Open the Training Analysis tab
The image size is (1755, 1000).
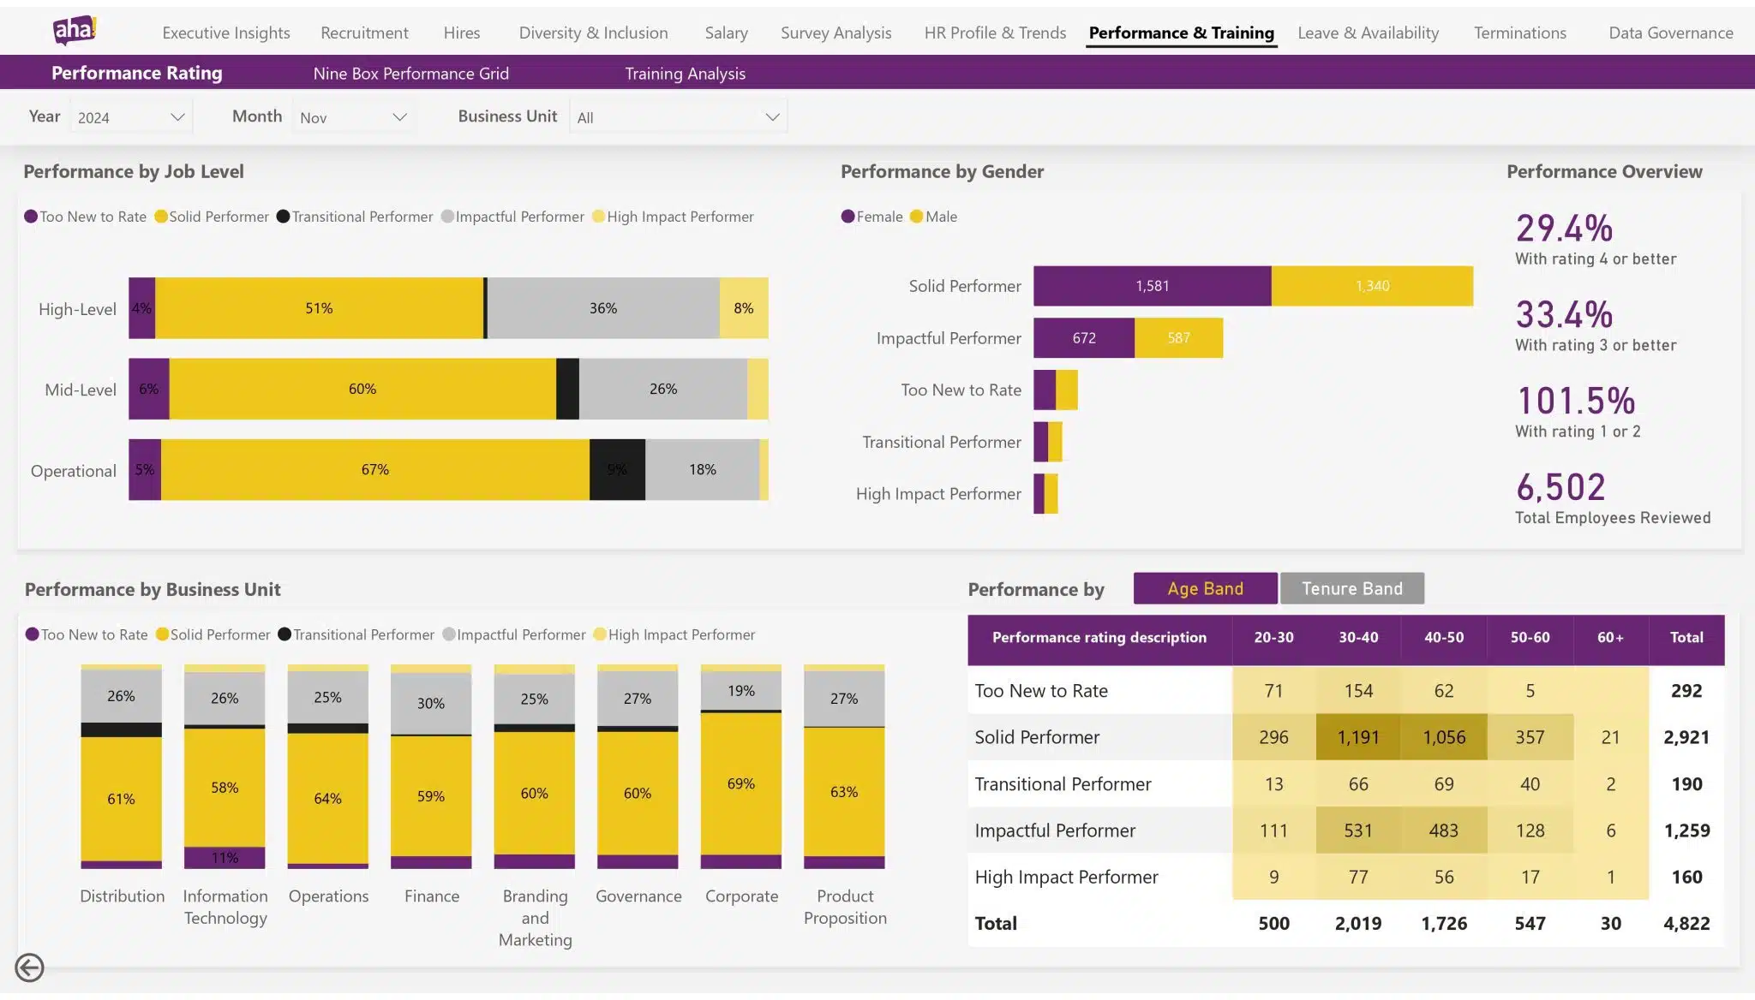click(686, 74)
